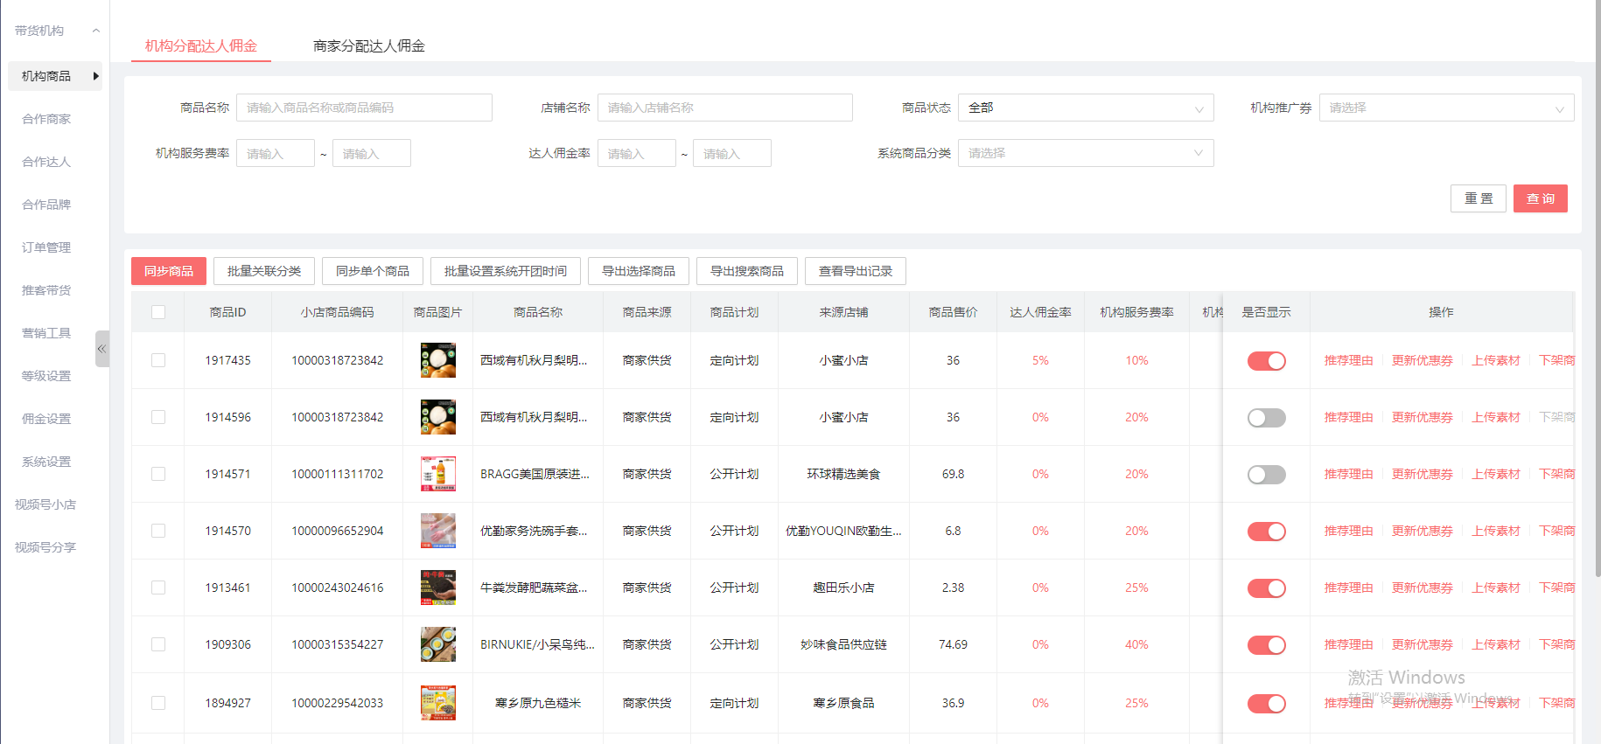Switch to 商家分配达人佣金 tab
The image size is (1601, 744).
[368, 45]
